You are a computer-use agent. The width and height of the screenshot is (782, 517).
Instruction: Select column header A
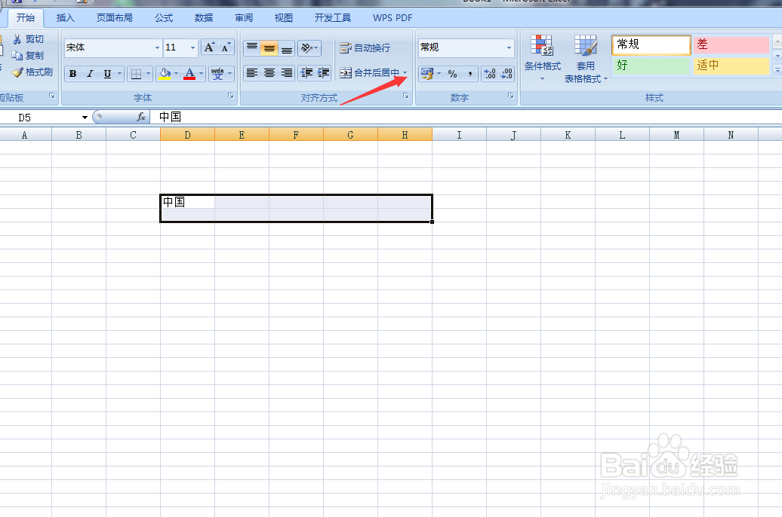pos(24,135)
